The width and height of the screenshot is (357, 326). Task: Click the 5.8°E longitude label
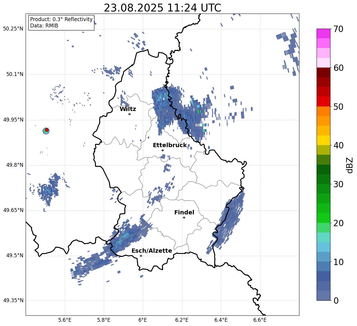click(x=104, y=320)
